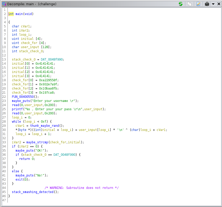Viewport: 222px width, 207px height.
Task: Click the 'stack_smashing_detected' call
Action: pos(33,192)
